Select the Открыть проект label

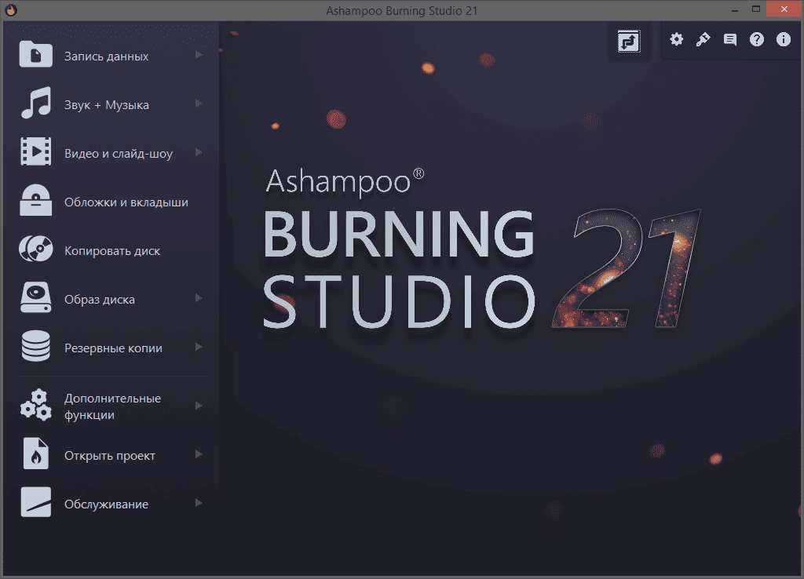pos(110,456)
